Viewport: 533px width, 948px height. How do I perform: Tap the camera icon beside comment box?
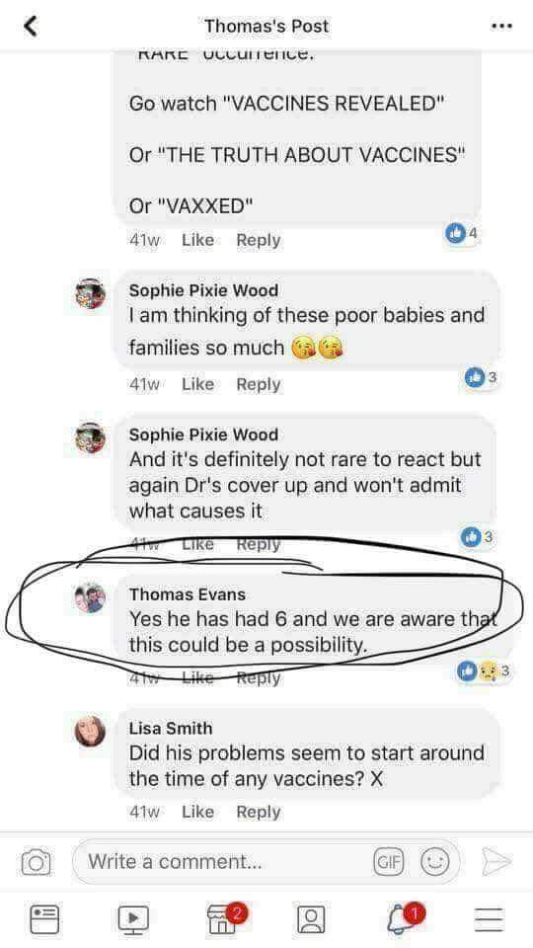click(36, 861)
